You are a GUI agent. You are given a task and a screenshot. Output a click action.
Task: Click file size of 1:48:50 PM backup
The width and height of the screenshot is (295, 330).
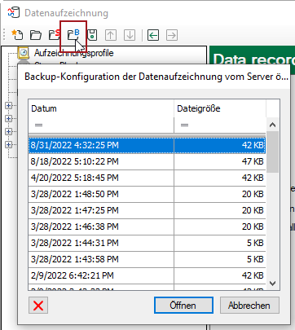pyautogui.click(x=220, y=194)
